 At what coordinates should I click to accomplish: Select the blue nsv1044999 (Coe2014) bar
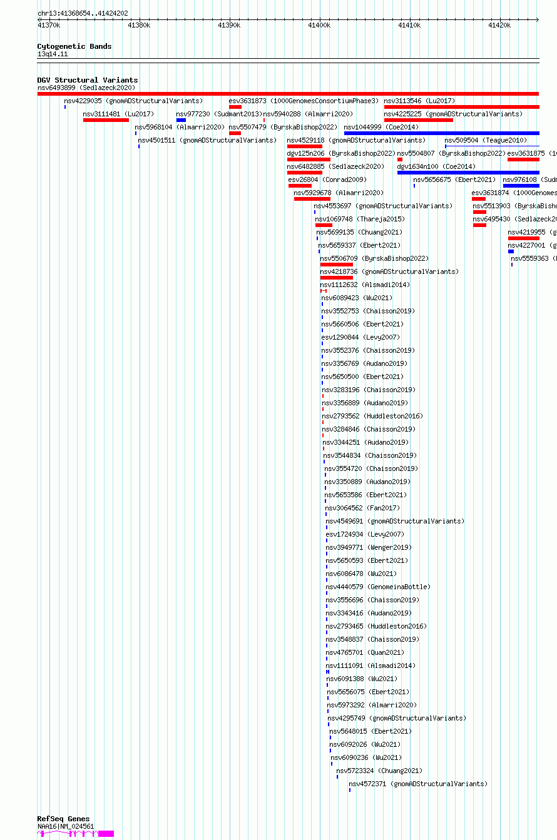pyautogui.click(x=441, y=133)
